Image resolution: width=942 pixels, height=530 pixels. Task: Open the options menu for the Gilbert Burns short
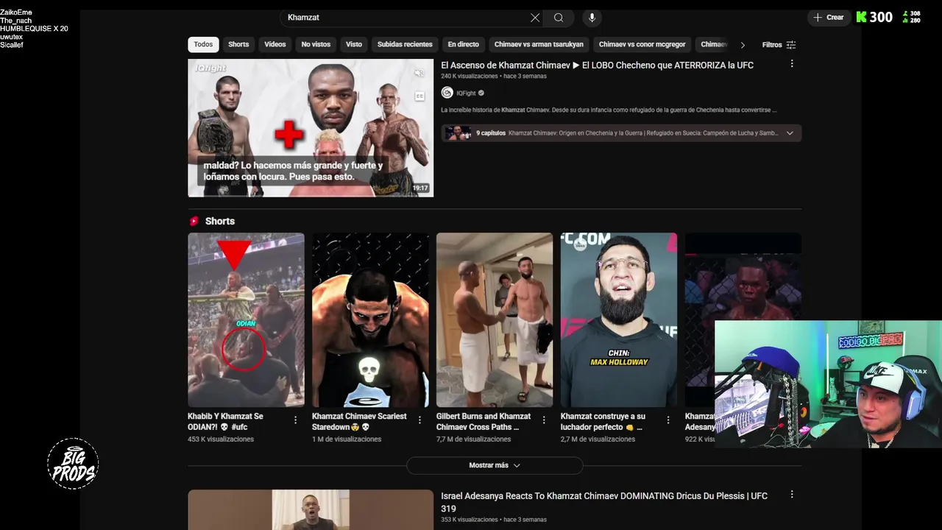coord(544,420)
